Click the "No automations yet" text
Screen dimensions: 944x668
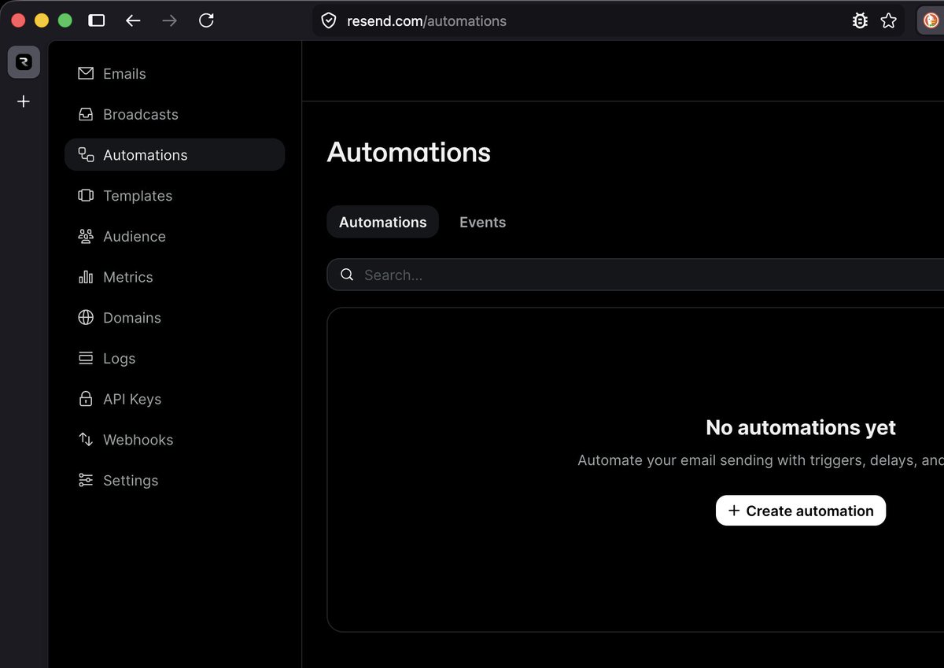(x=801, y=427)
